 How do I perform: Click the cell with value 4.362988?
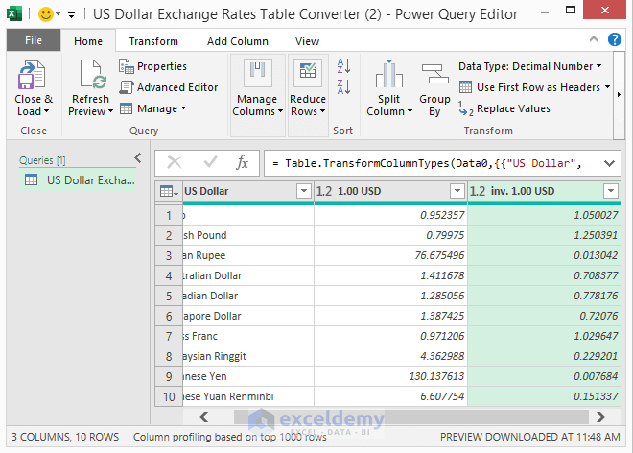[390, 356]
